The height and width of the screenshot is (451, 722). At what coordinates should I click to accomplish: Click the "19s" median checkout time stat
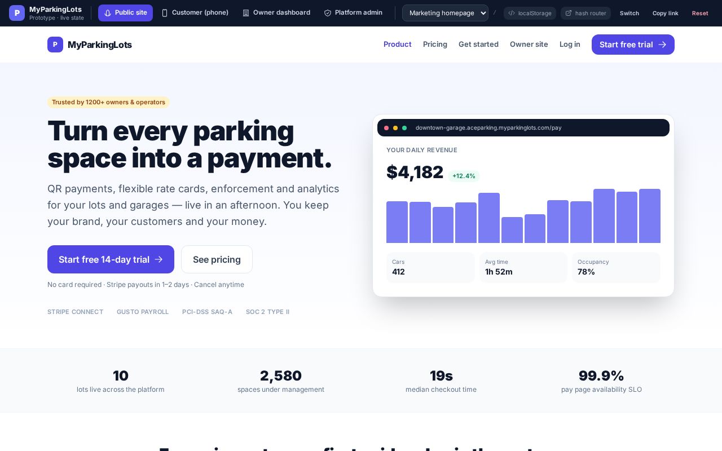[441, 381]
